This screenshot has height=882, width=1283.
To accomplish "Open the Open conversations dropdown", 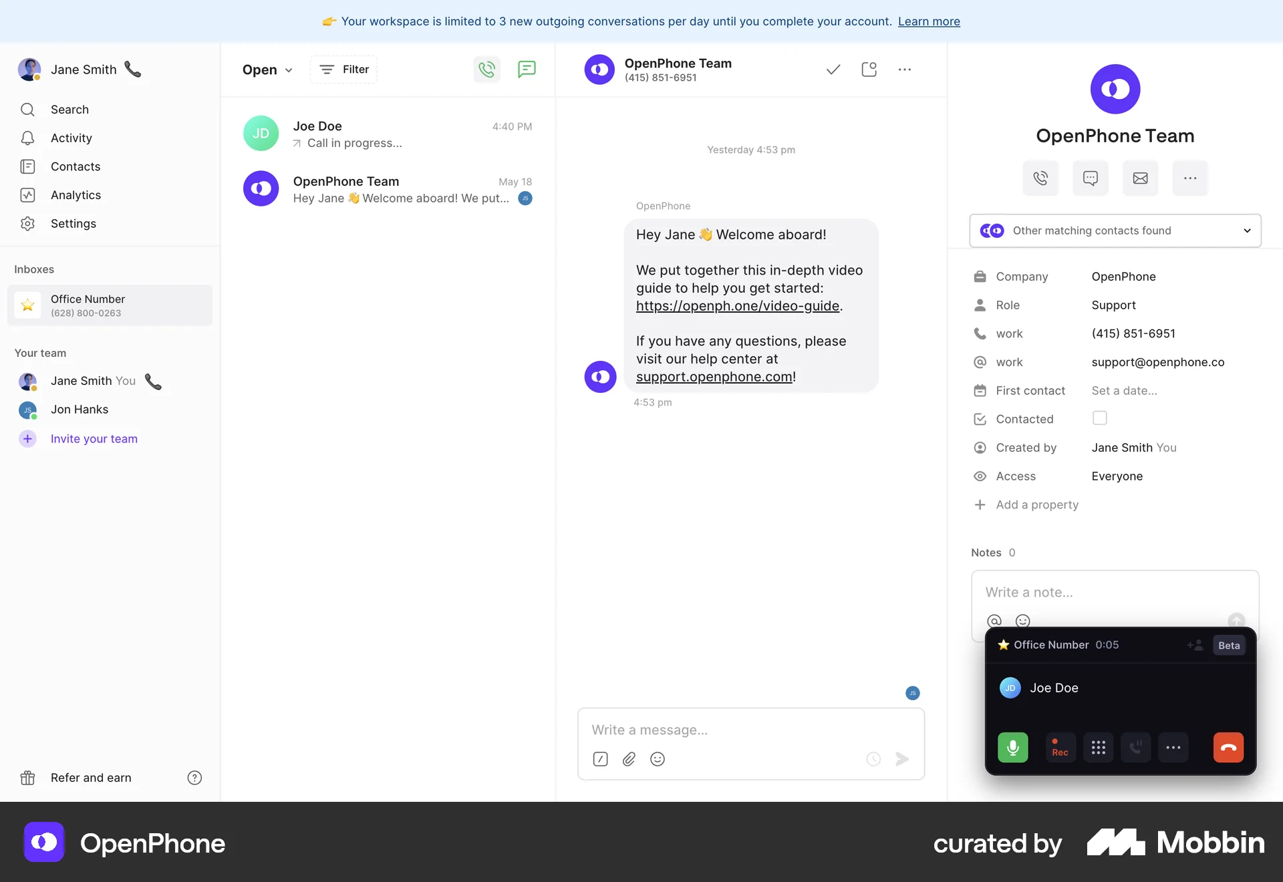I will 267,69.
